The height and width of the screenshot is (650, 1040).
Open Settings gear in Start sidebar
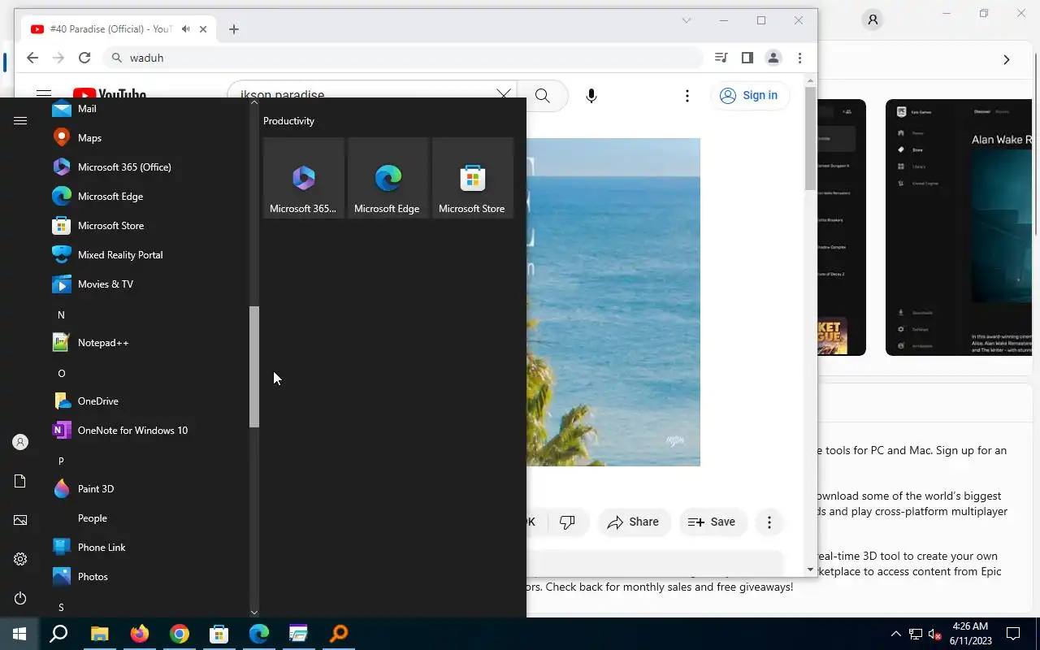(x=20, y=559)
